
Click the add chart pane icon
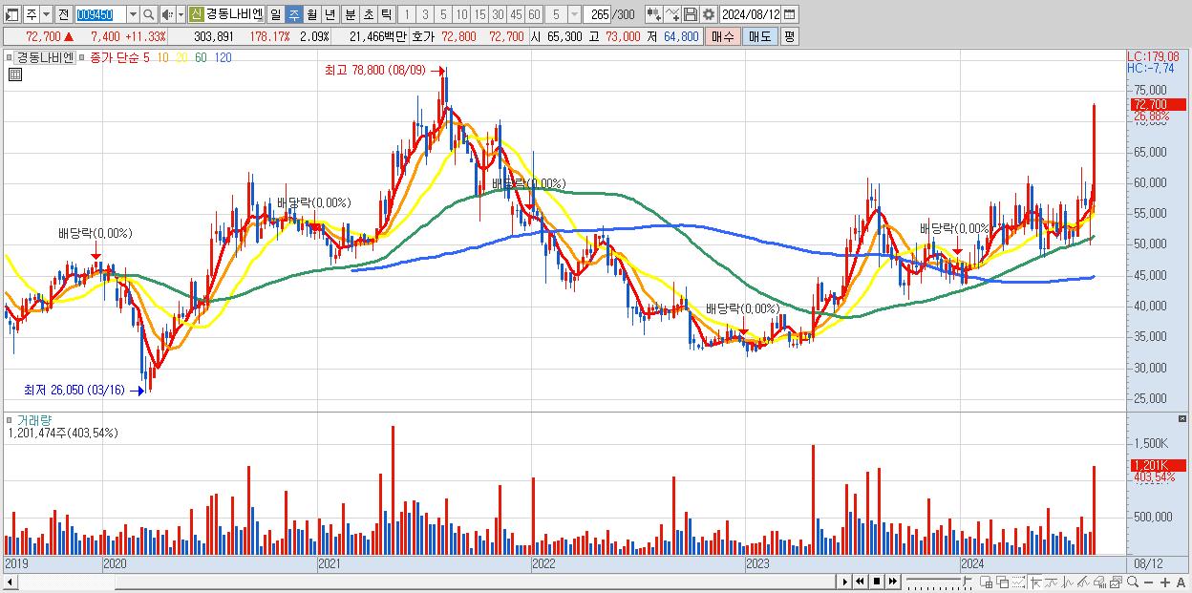coord(986,582)
